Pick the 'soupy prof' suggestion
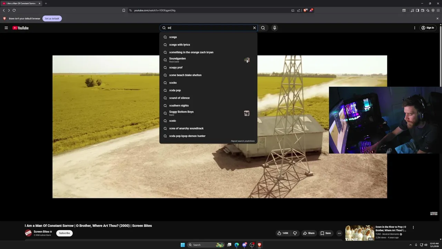442x249 pixels. [208, 67]
